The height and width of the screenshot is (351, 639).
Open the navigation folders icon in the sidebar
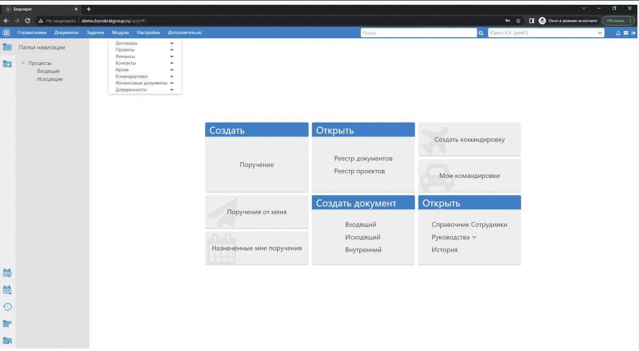(x=7, y=47)
